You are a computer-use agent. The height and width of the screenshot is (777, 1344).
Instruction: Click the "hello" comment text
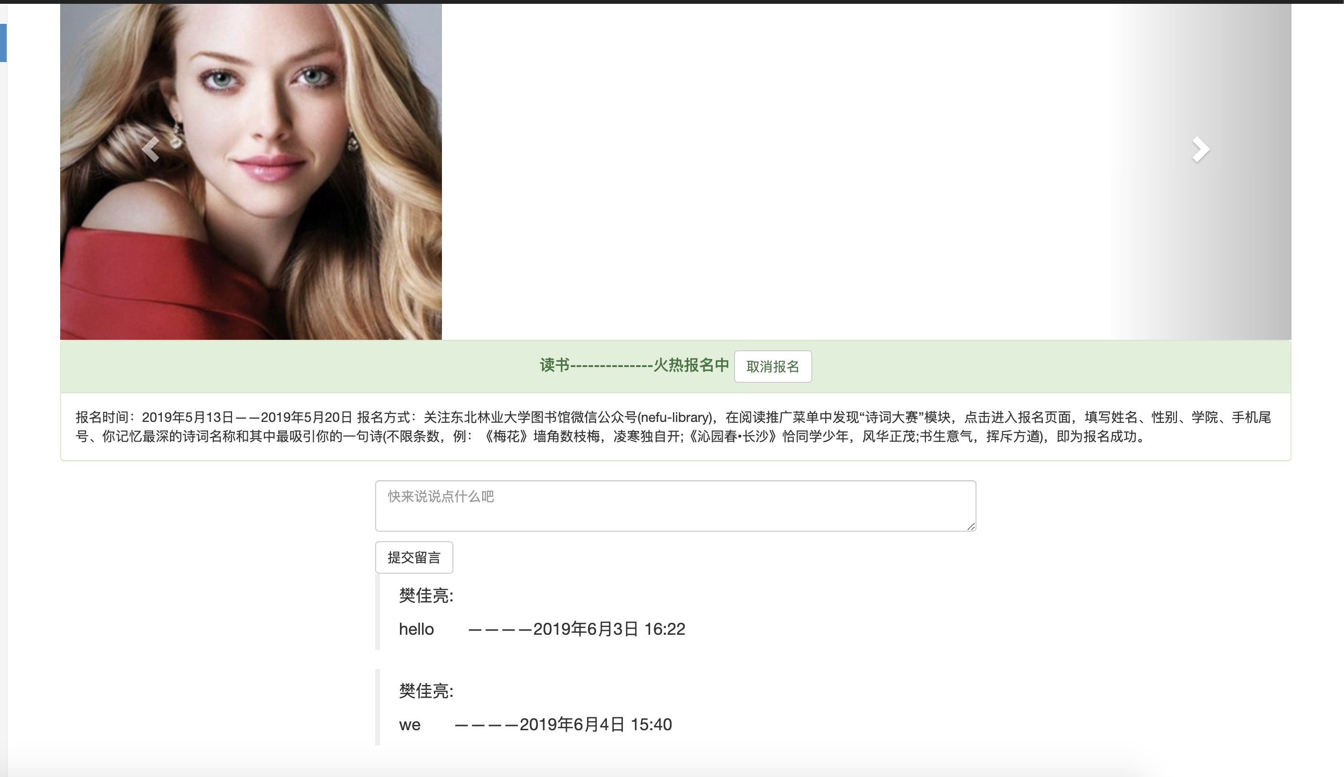click(416, 629)
